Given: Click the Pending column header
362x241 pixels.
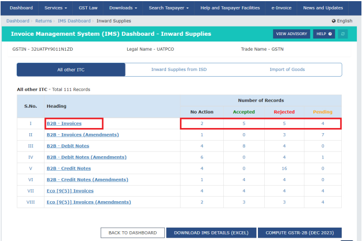Looking at the screenshot, I should point(323,112).
